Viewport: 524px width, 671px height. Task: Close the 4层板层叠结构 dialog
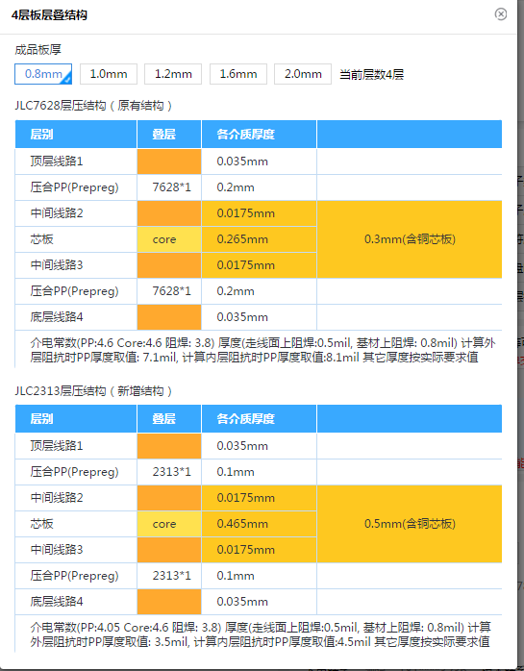click(501, 14)
